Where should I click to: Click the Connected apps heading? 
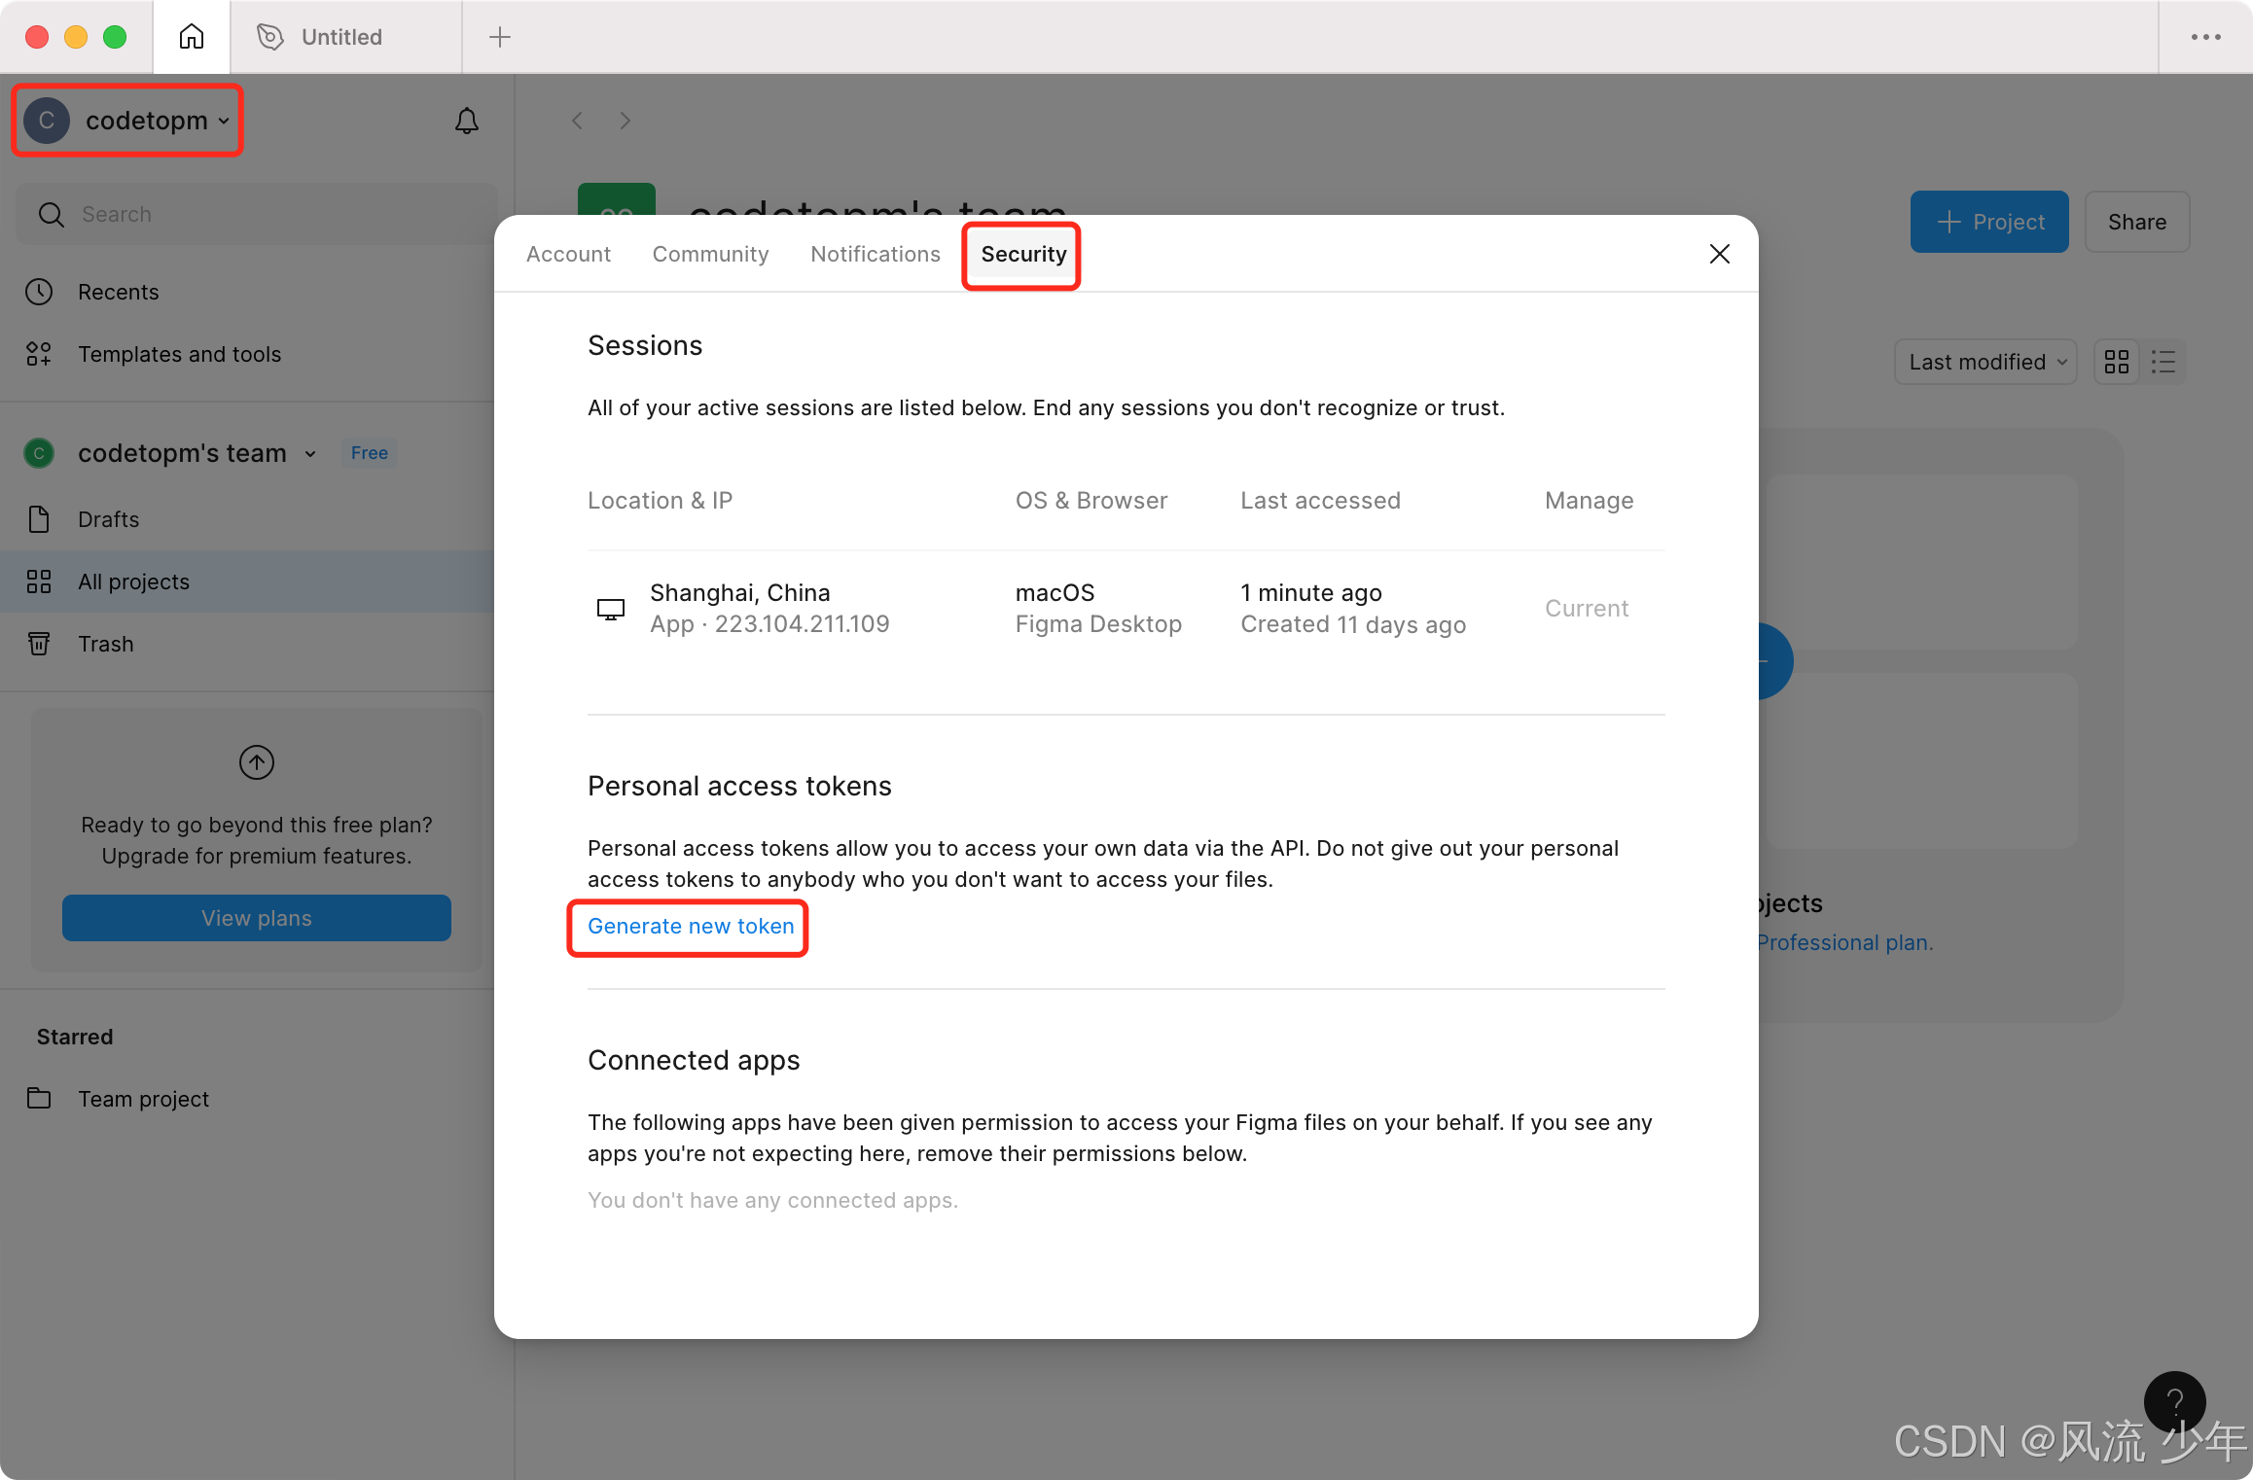click(x=694, y=1060)
